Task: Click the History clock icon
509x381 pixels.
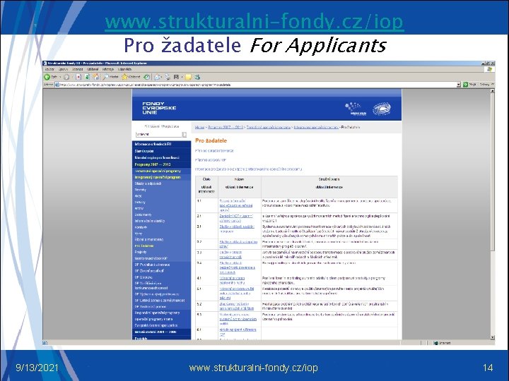Action: 147,77
